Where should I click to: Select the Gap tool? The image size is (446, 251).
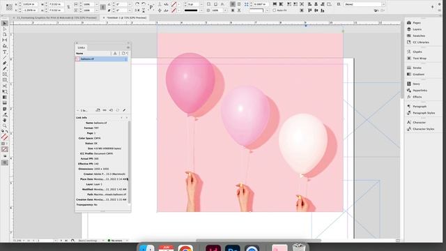click(5, 40)
